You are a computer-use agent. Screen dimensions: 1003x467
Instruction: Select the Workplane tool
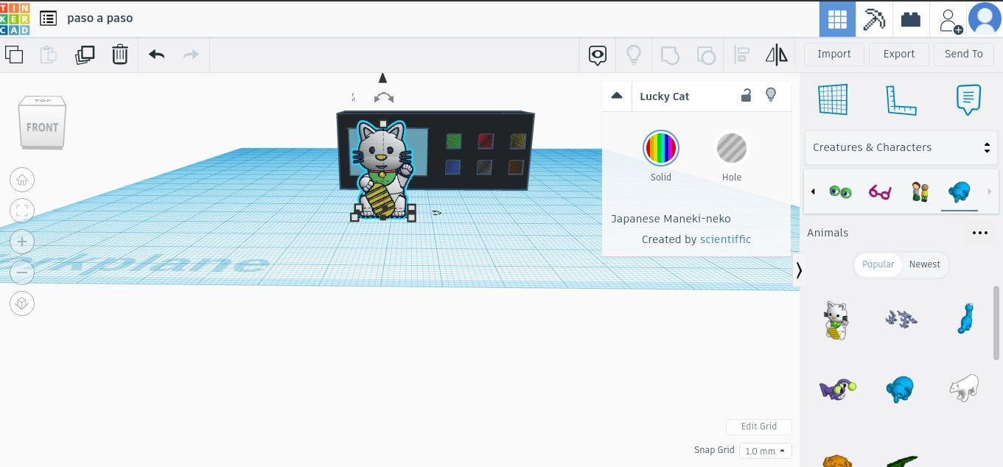click(x=833, y=99)
